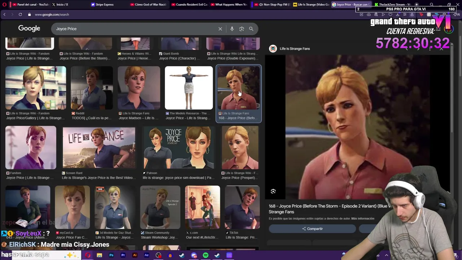Viewport: 462px width, 260px height.
Task: Switch to the What Happens When tab
Action: 229,4
